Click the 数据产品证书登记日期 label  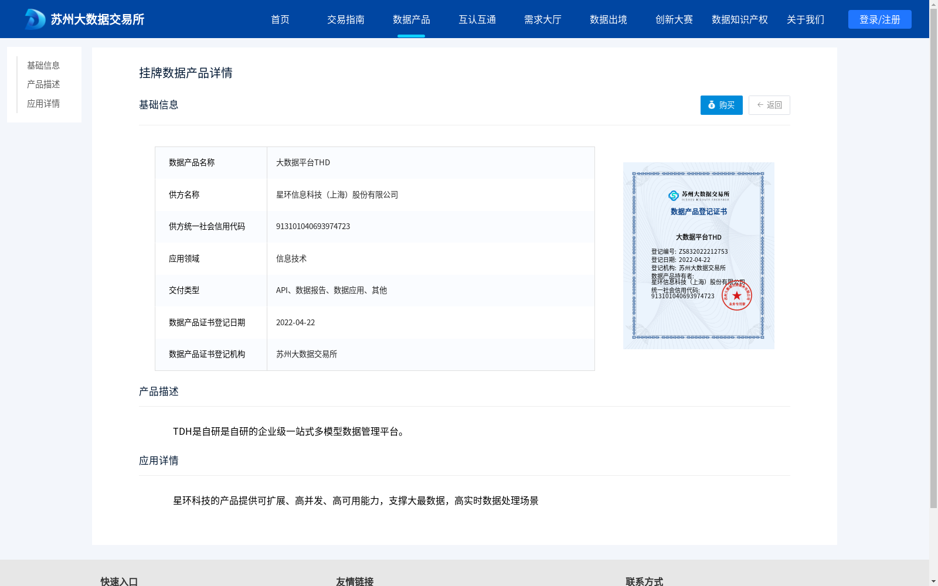coord(207,322)
